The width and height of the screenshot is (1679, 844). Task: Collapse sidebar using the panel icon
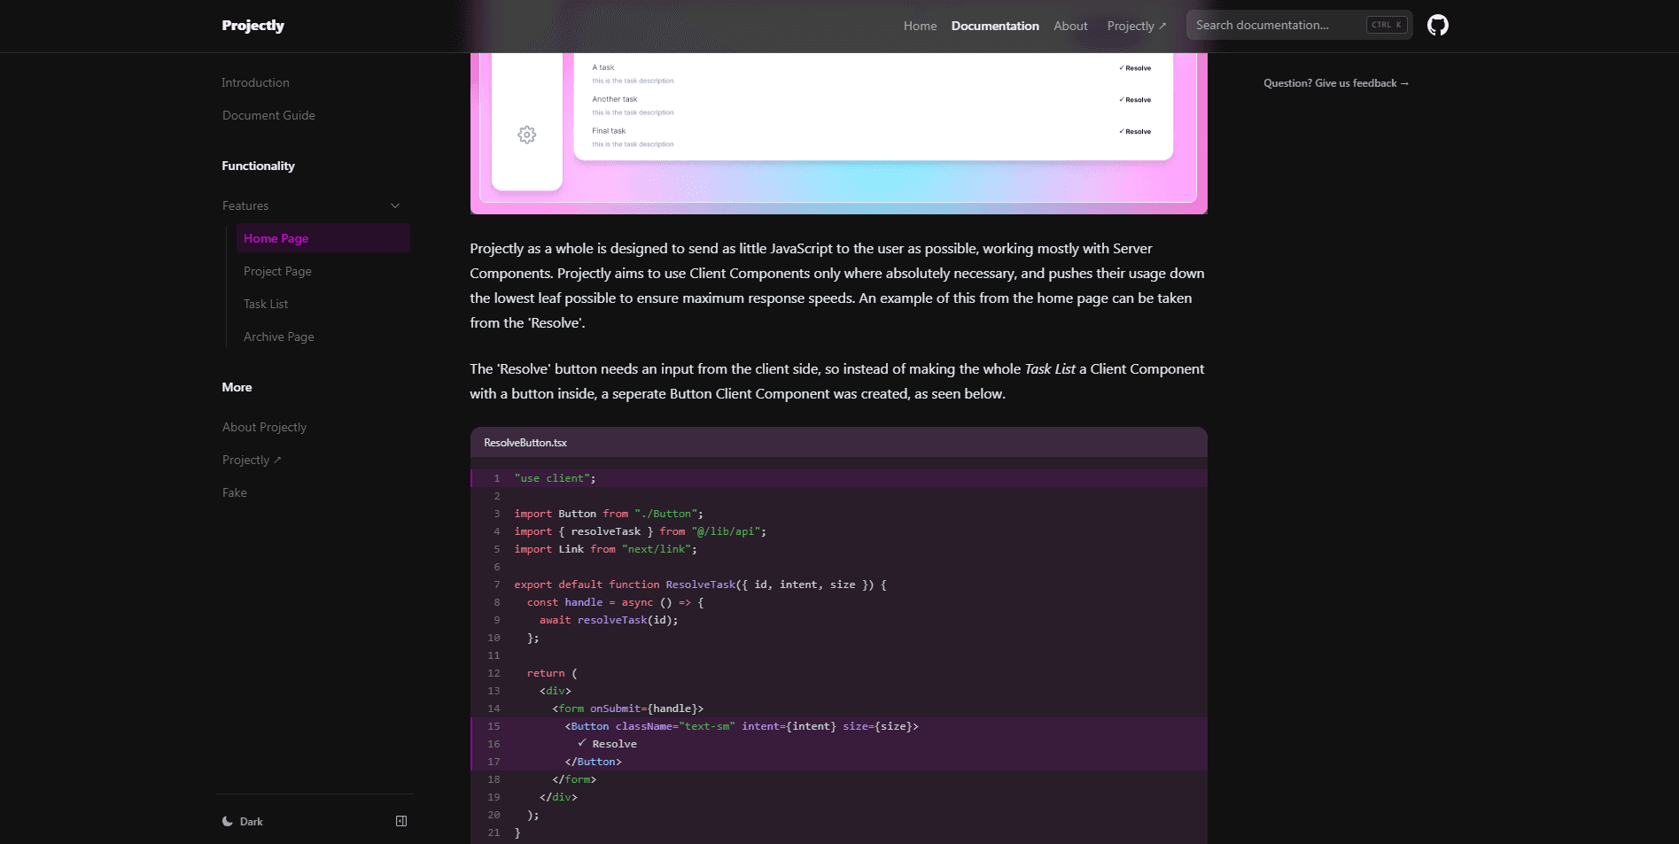click(401, 821)
